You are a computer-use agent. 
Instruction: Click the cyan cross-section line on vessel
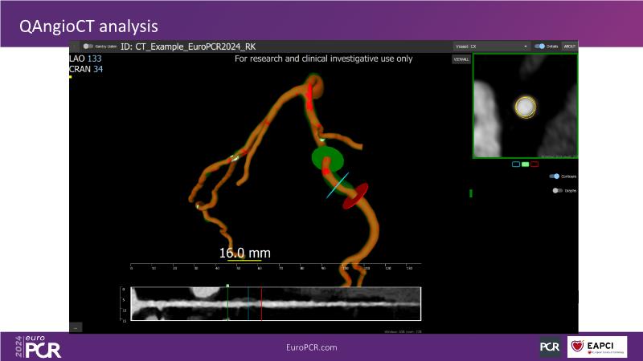click(338, 185)
